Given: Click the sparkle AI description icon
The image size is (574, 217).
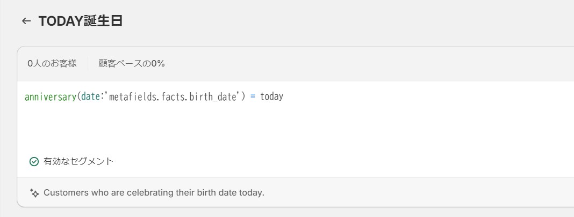Looking at the screenshot, I should point(34,193).
